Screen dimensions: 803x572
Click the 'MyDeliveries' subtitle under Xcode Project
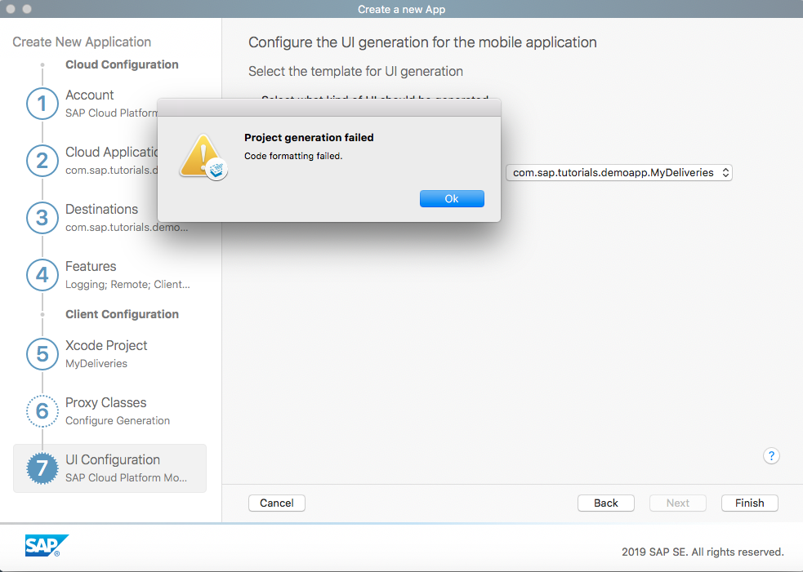pyautogui.click(x=96, y=364)
